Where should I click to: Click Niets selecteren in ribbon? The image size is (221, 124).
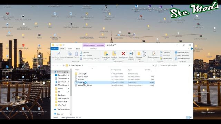(182, 55)
